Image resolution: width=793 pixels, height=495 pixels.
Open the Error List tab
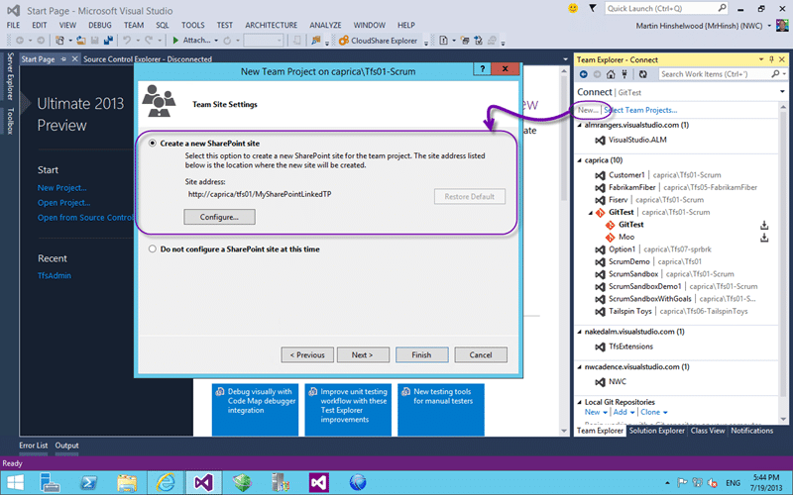click(x=34, y=445)
